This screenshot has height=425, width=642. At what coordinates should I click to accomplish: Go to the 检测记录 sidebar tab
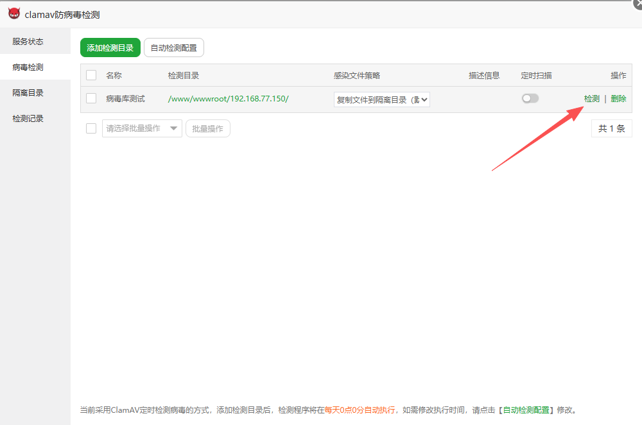coord(28,119)
